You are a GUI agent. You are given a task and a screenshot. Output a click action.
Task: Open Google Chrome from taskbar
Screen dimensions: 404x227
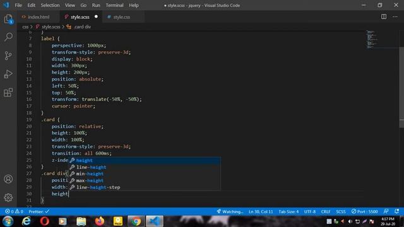pyautogui.click(x=136, y=221)
